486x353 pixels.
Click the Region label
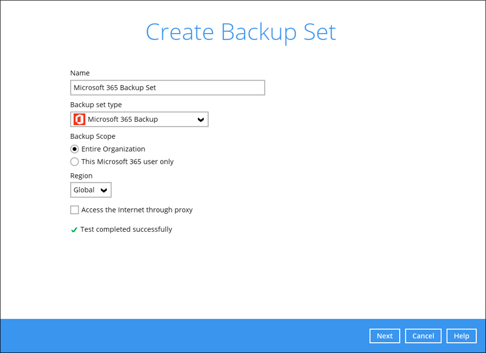[81, 176]
